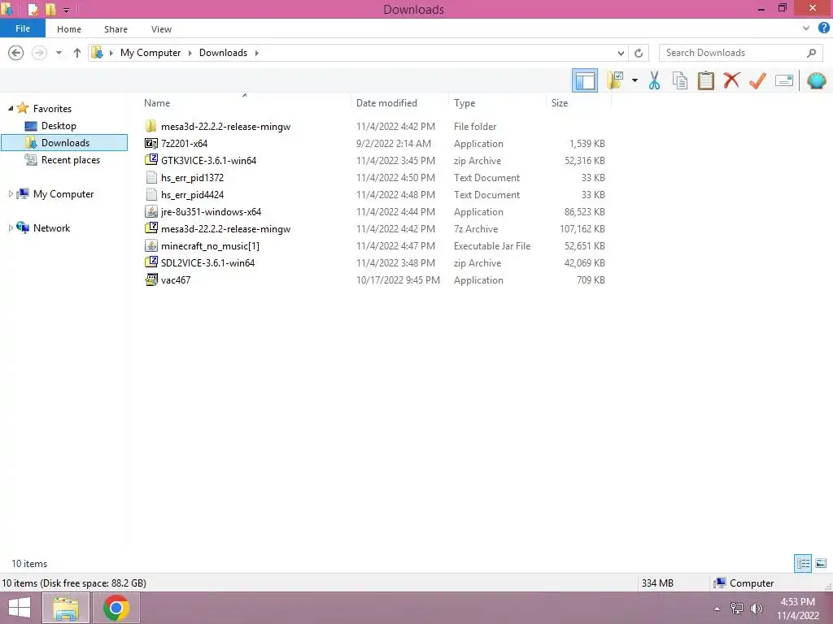Click the Copy documents icon

(680, 80)
